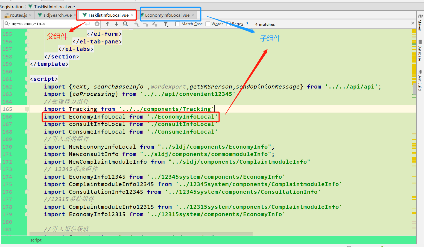Collapse the template fold at line 159
The width and height of the screenshot is (424, 247).
click(x=27, y=64)
